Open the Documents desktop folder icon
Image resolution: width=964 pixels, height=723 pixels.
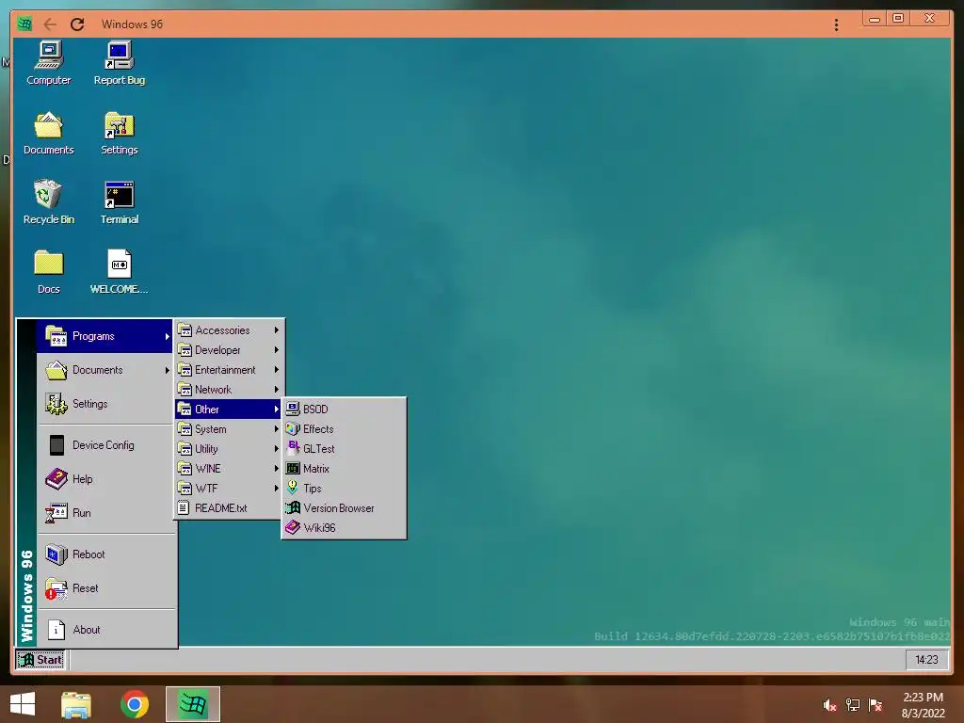49,133
